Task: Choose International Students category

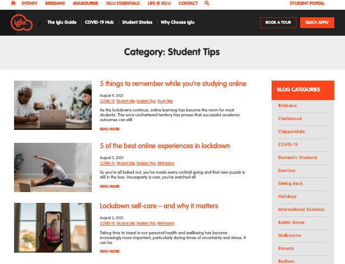Action: (301, 209)
